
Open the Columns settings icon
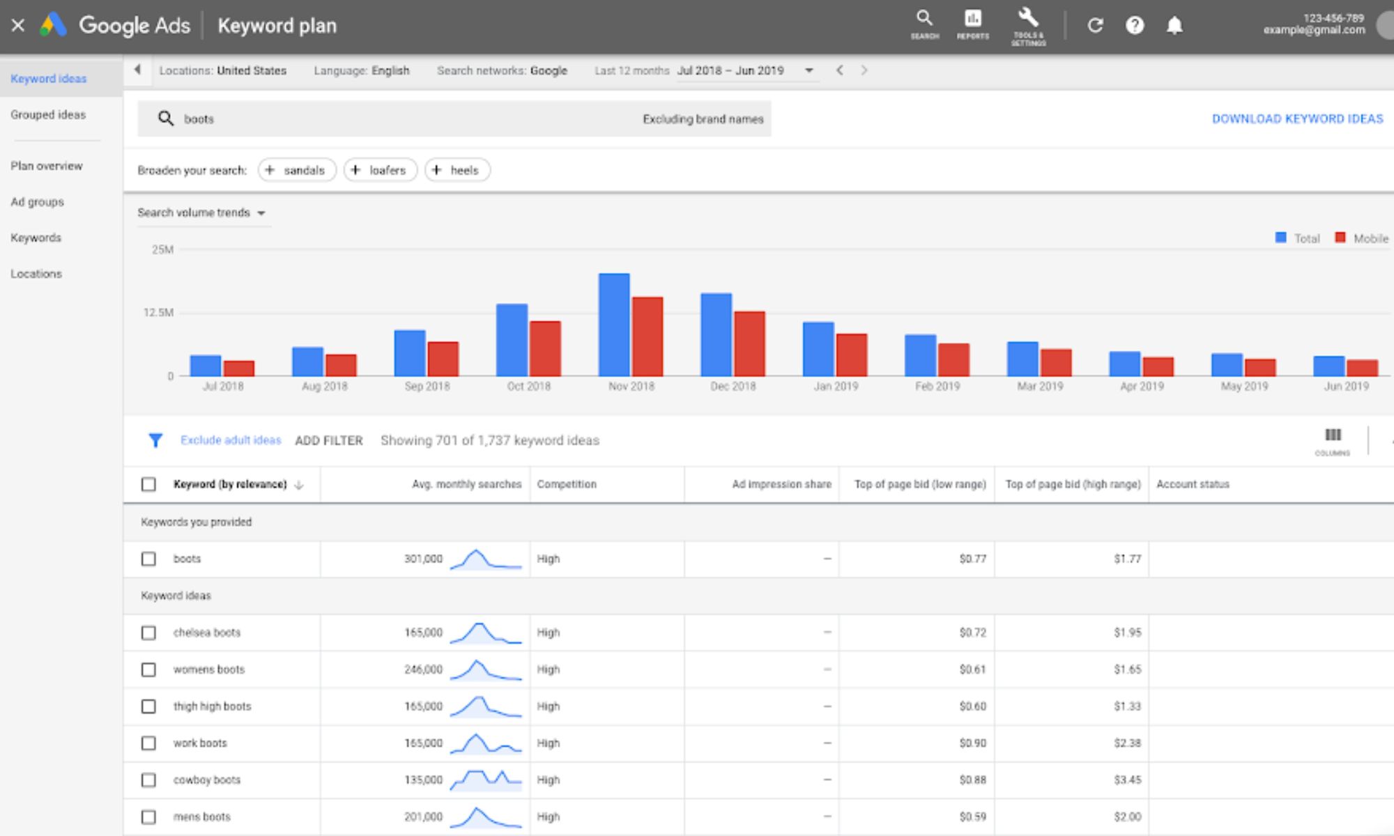(1333, 435)
